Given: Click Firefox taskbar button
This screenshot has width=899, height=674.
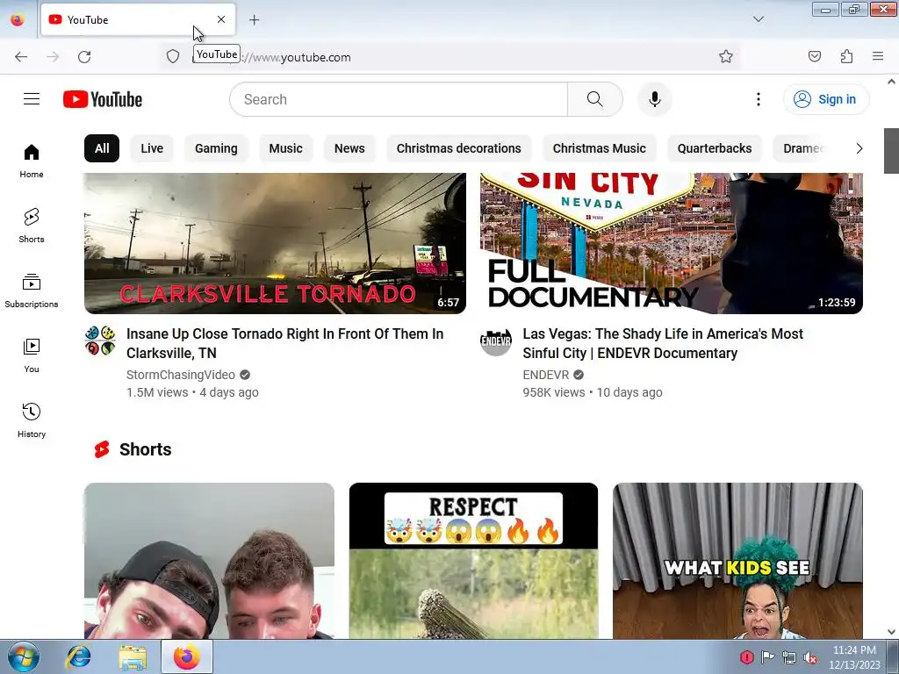Looking at the screenshot, I should pos(187,656).
